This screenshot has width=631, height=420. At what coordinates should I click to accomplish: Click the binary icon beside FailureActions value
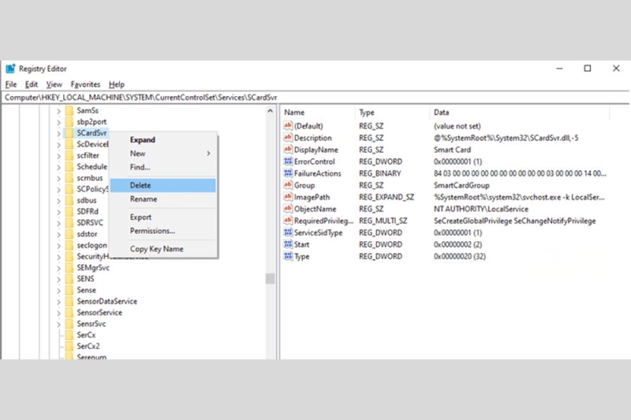click(x=288, y=173)
